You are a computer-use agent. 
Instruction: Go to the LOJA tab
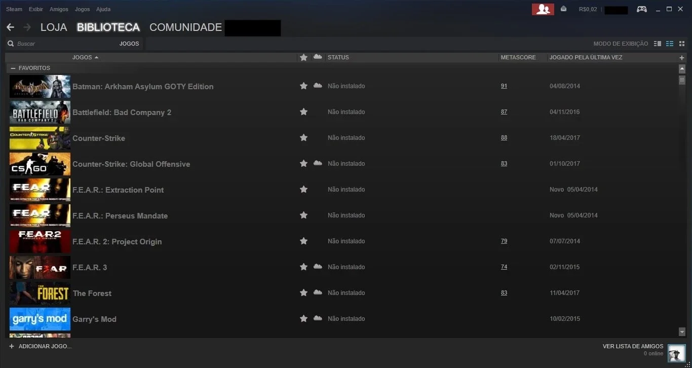pyautogui.click(x=54, y=27)
